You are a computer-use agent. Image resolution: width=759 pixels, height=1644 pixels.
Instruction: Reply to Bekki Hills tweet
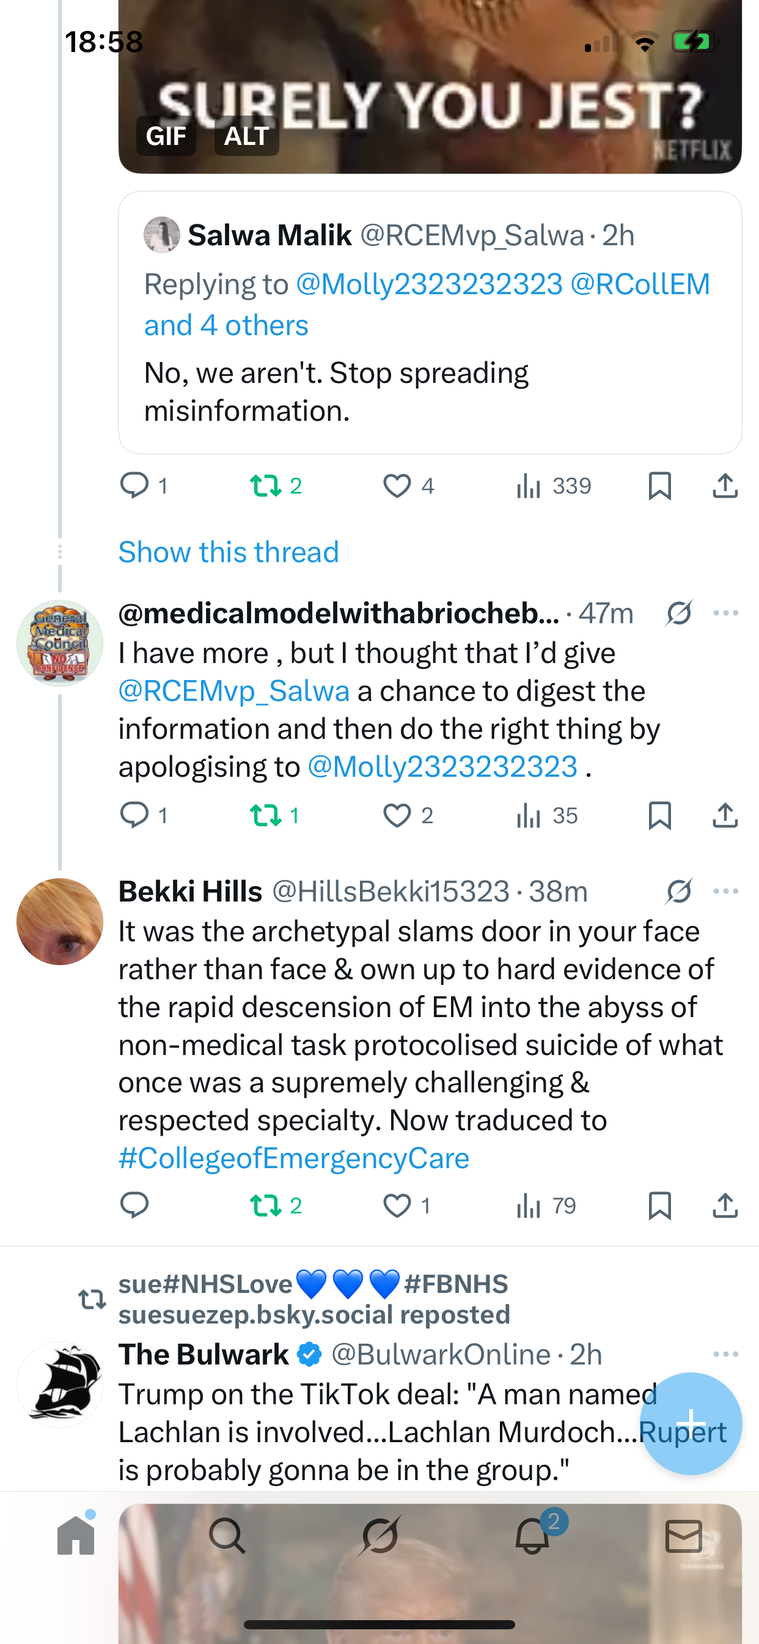click(x=134, y=1205)
